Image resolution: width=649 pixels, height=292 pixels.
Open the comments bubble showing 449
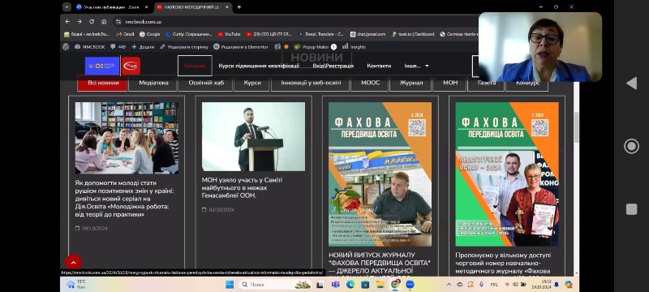coord(118,47)
